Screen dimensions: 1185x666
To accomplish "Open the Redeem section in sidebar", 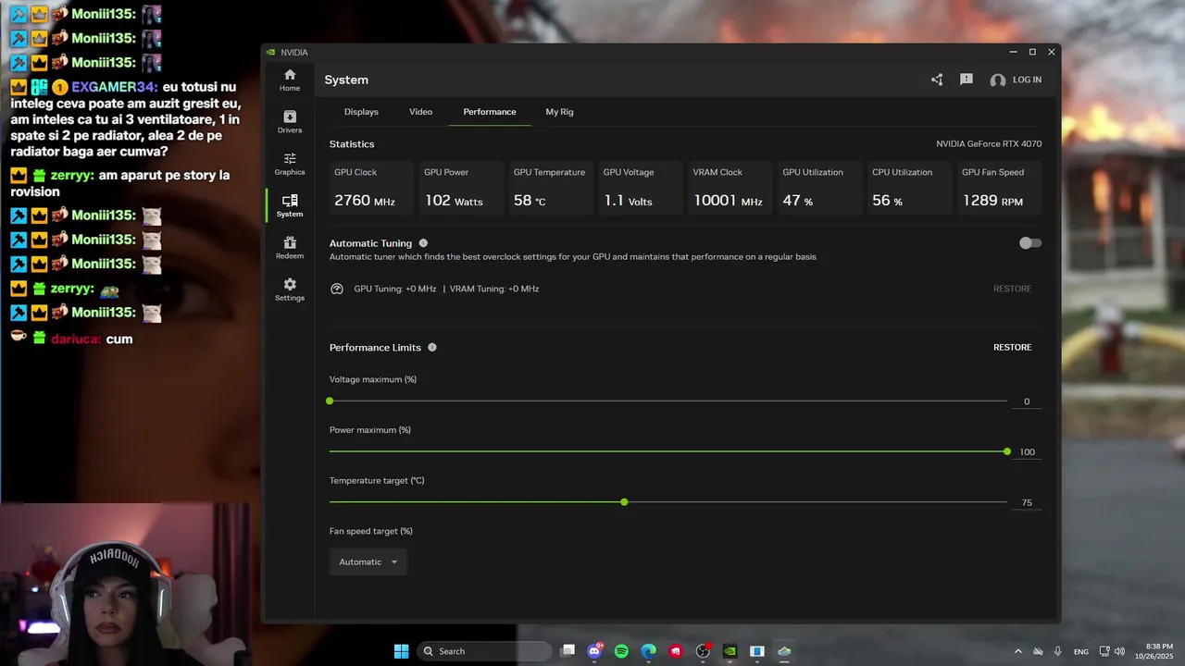I will pos(290,248).
